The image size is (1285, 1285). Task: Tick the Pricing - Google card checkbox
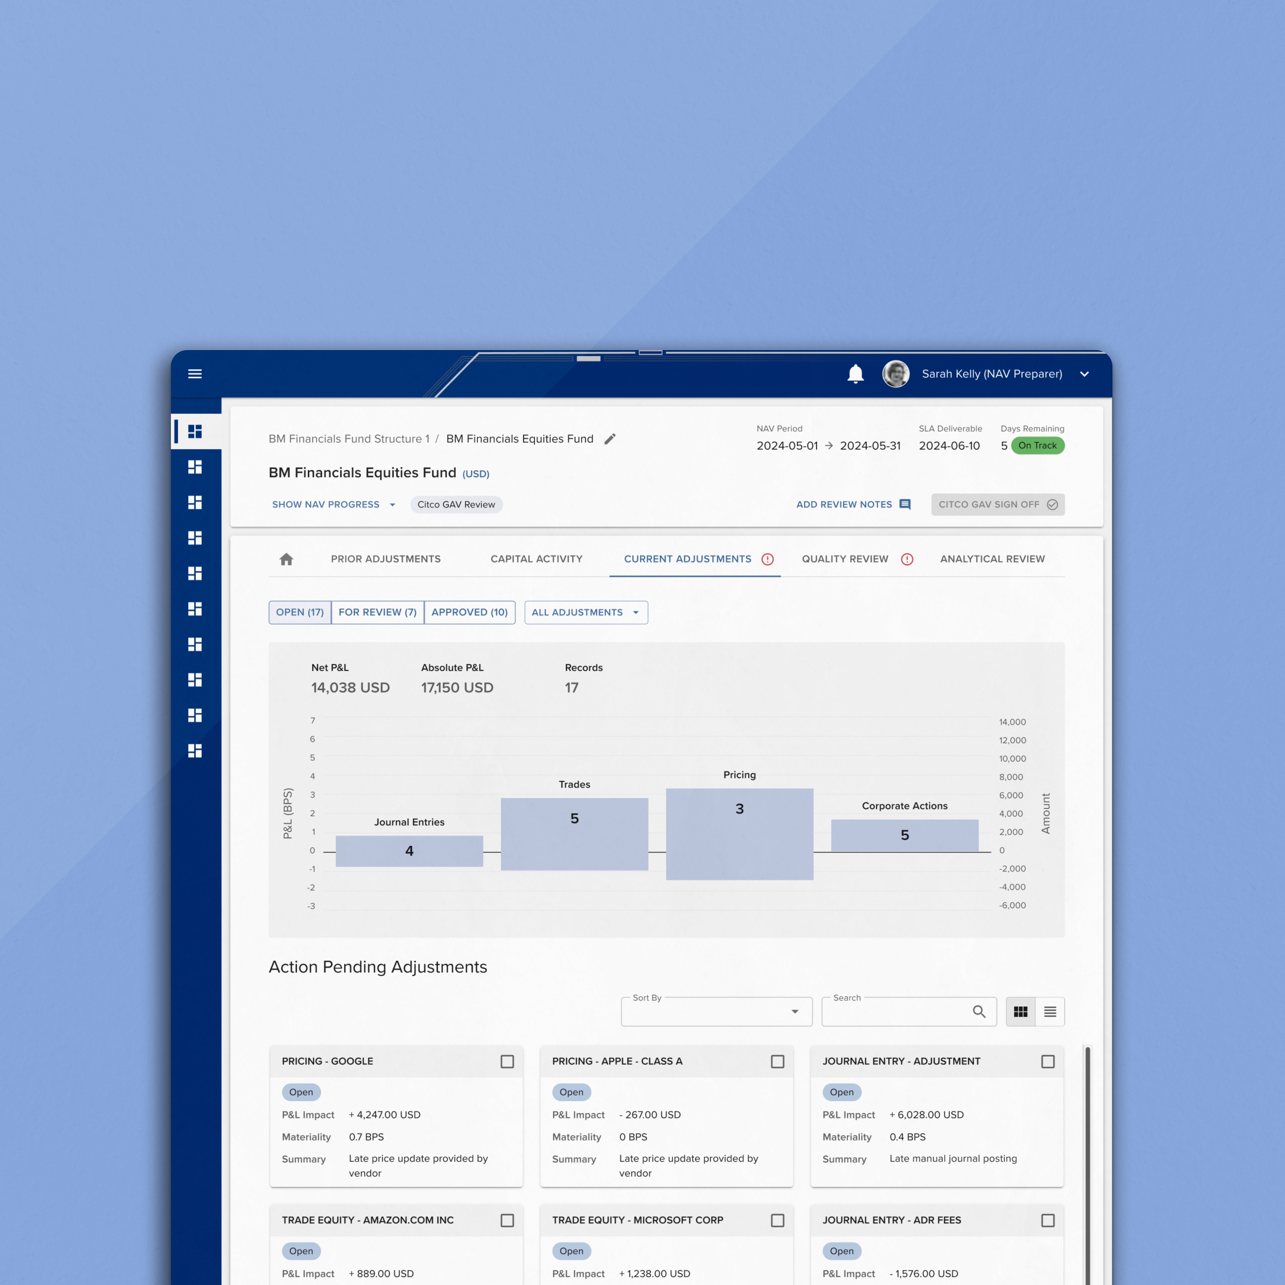(x=508, y=1061)
